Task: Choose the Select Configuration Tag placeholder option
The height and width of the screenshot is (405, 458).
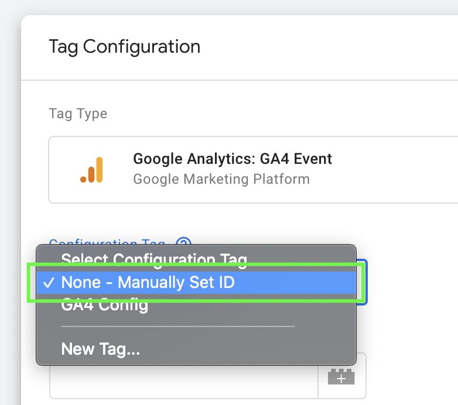Action: [x=154, y=259]
